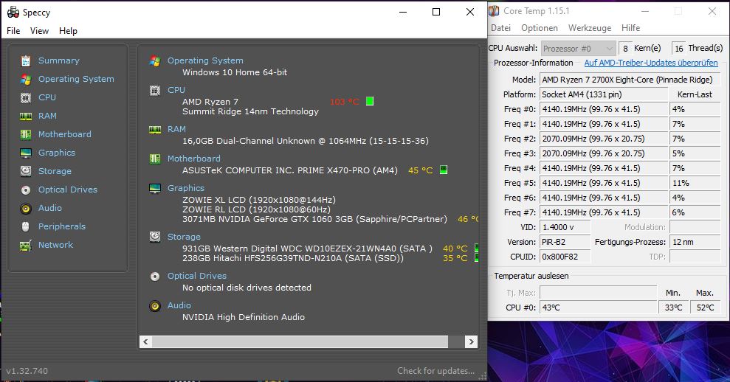The height and width of the screenshot is (382, 730).
Task: Click green motherboard temperature indicator square
Action: 444,170
